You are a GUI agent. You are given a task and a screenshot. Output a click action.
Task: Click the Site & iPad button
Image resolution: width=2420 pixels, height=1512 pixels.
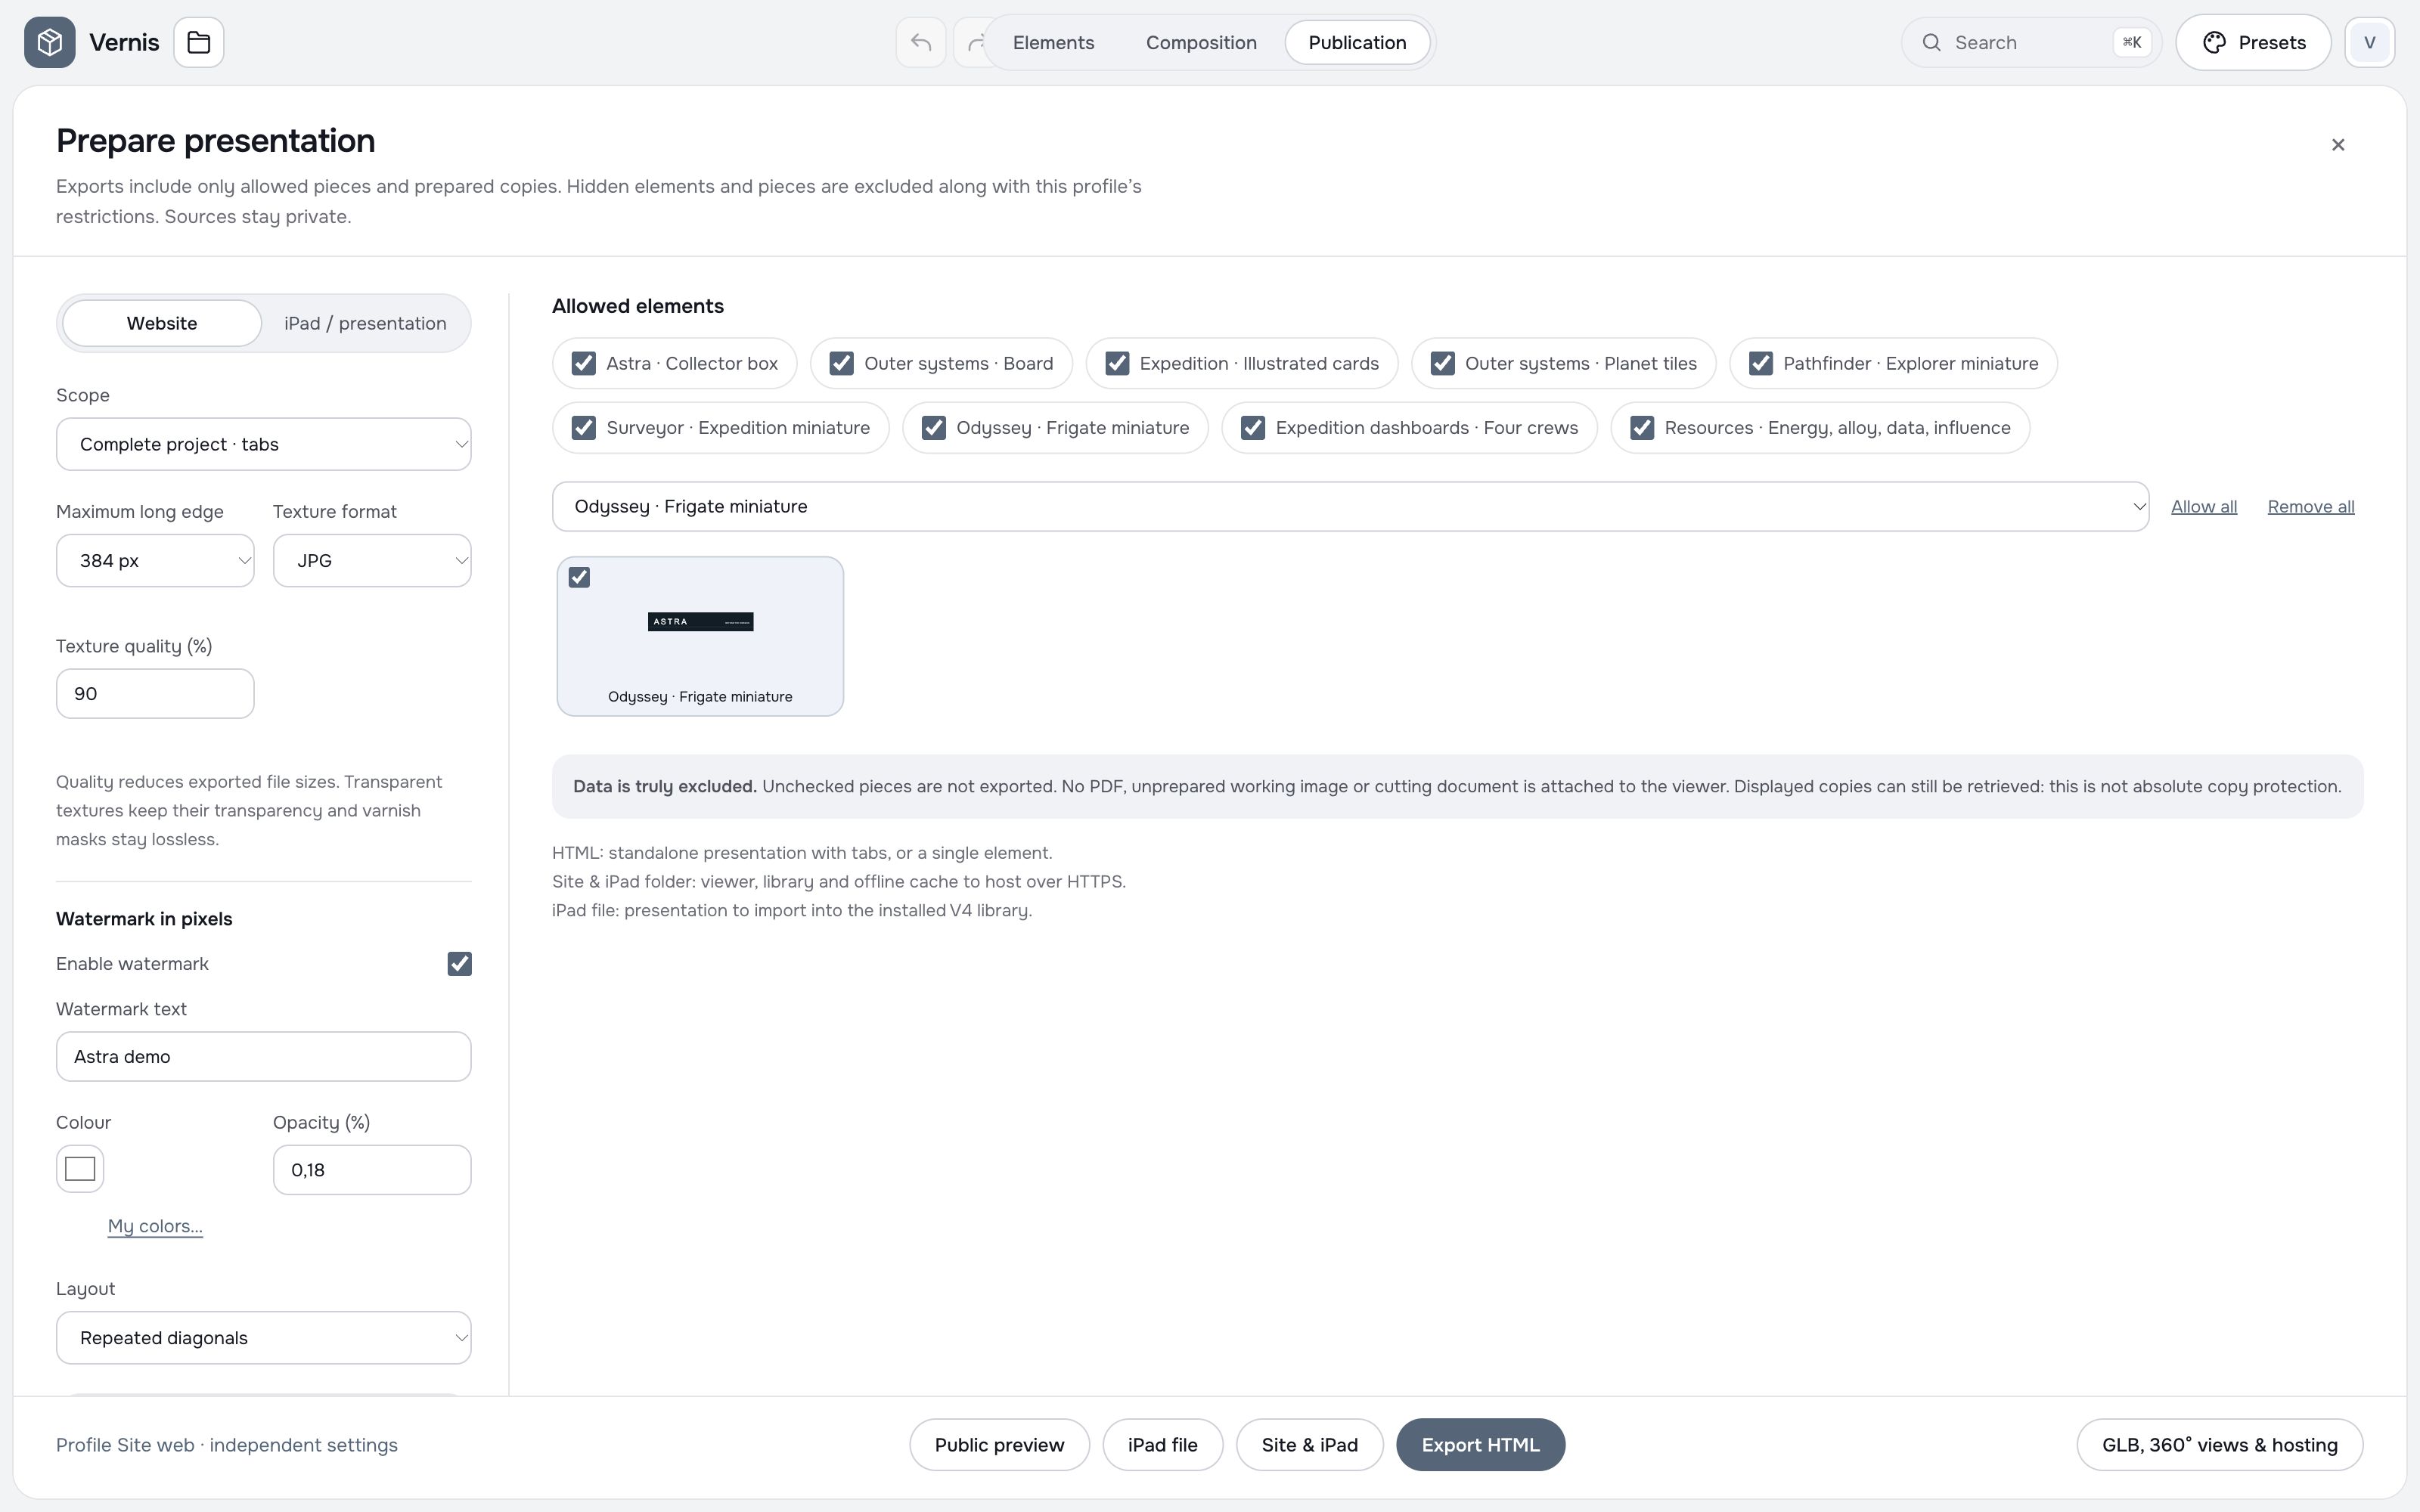click(x=1309, y=1445)
